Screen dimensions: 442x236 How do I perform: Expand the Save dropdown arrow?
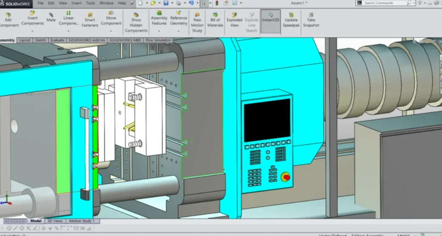[x=172, y=3]
